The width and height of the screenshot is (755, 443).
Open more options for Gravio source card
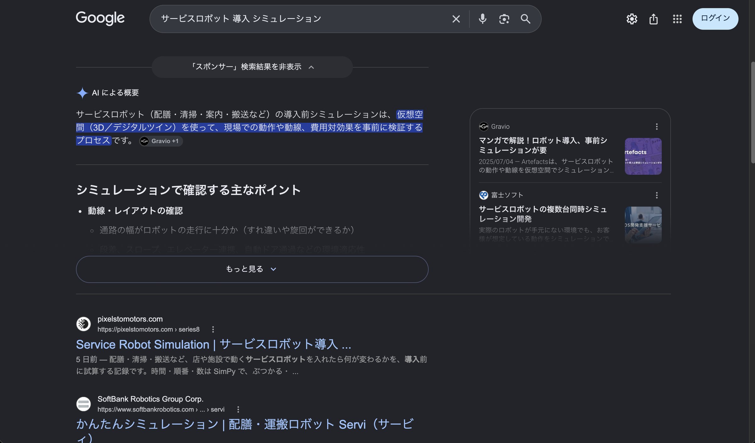(657, 126)
